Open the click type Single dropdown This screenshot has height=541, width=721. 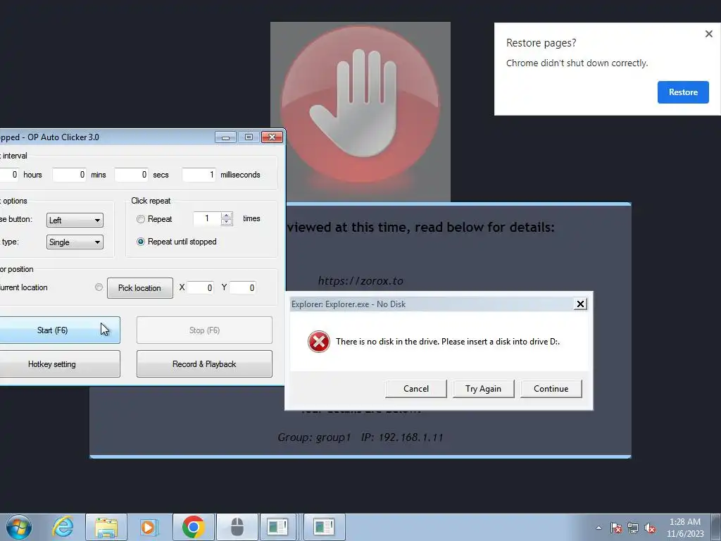(x=75, y=242)
